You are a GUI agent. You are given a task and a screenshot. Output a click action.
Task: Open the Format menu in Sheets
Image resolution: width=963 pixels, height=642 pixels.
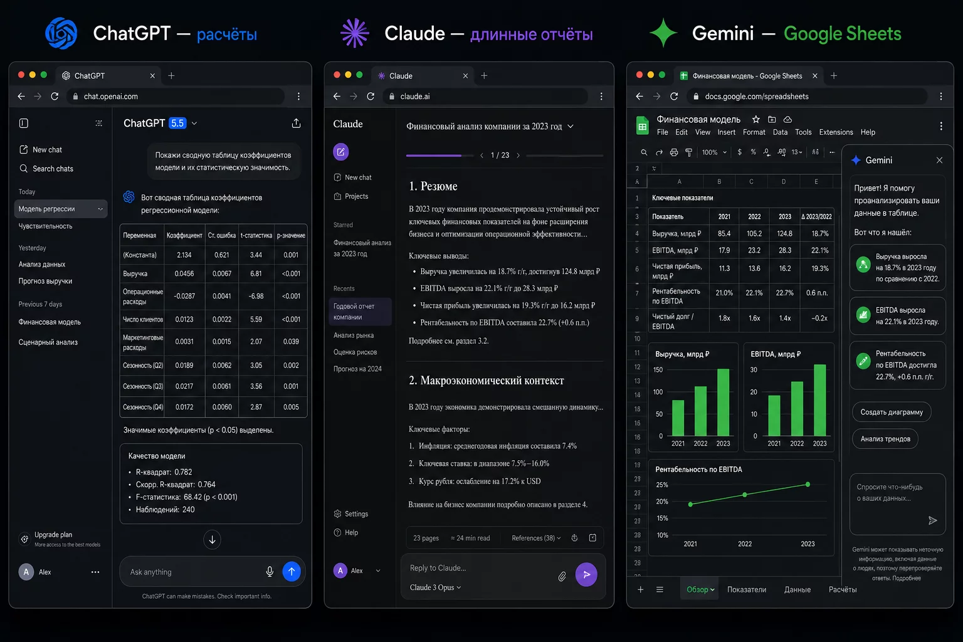point(754,132)
